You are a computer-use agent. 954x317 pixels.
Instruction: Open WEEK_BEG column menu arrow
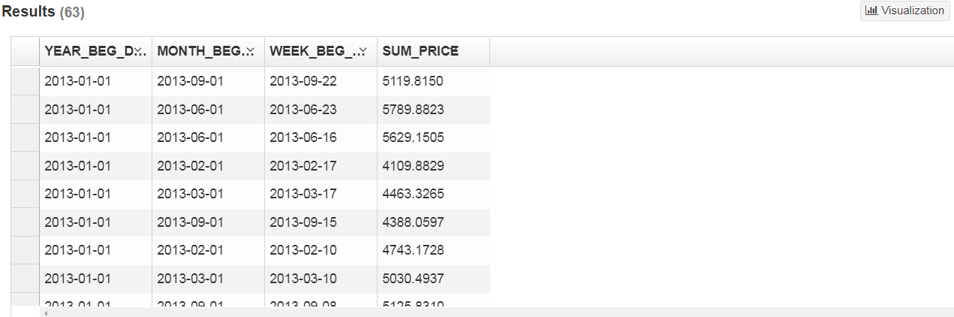coord(363,51)
